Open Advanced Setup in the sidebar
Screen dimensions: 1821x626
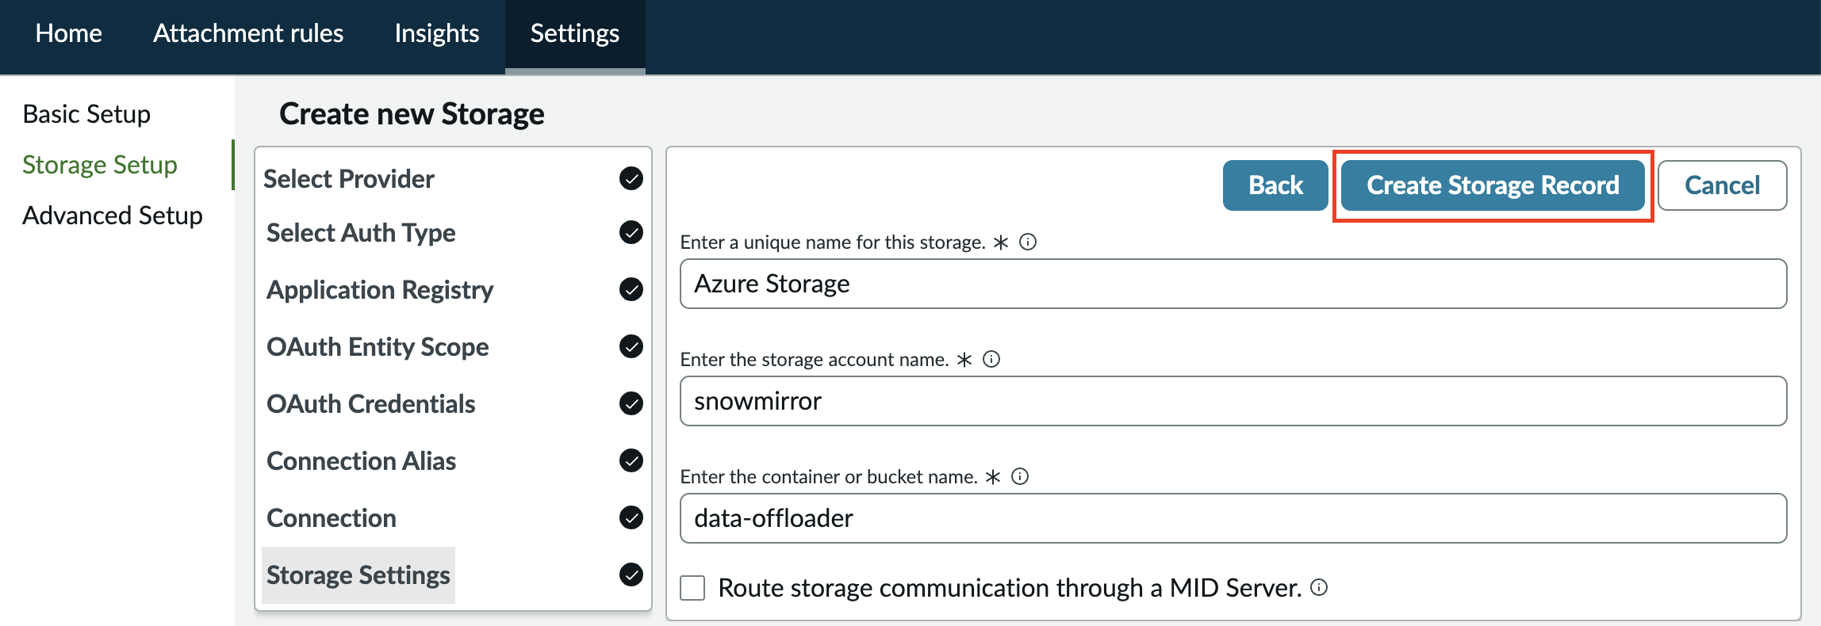[x=113, y=216]
